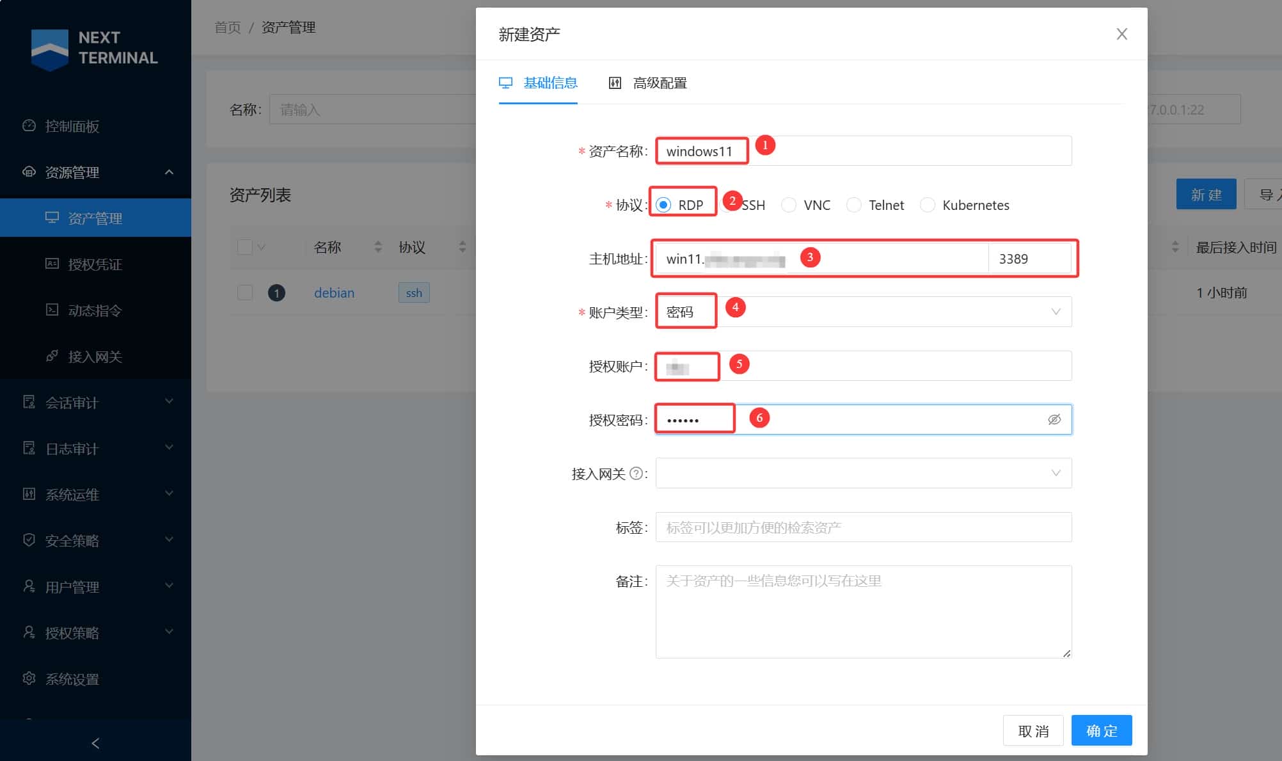The image size is (1282, 761).
Task: Click the 动态指令 command icon
Action: (x=52, y=310)
